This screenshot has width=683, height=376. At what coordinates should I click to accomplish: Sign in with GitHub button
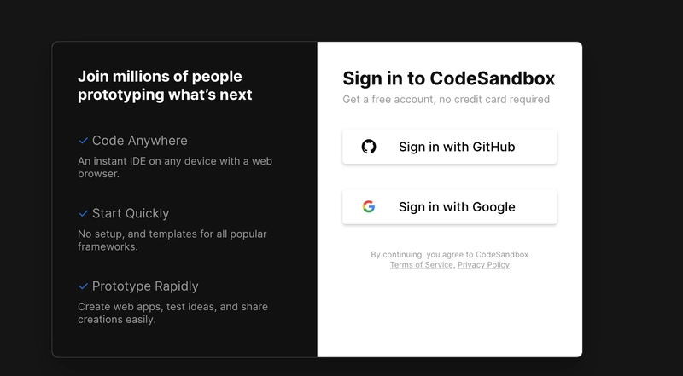450,147
